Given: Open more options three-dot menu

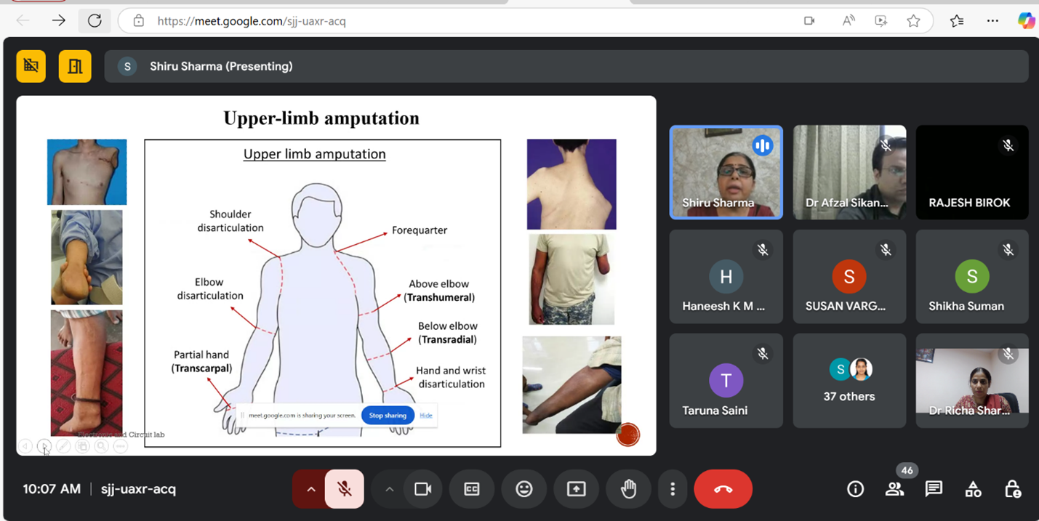Looking at the screenshot, I should click(x=673, y=489).
